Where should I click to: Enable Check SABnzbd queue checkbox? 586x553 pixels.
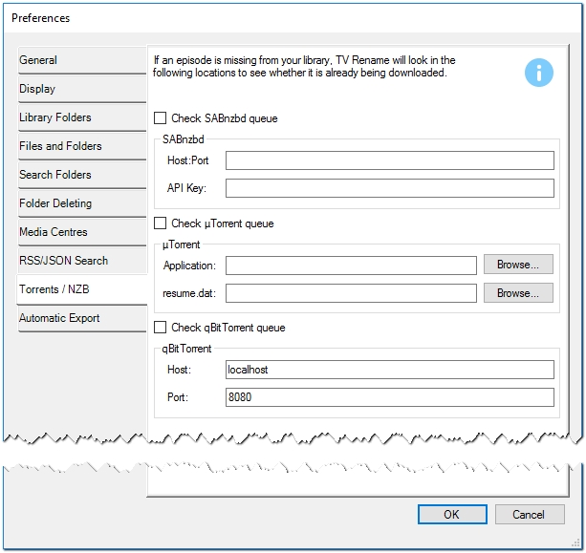pos(161,118)
